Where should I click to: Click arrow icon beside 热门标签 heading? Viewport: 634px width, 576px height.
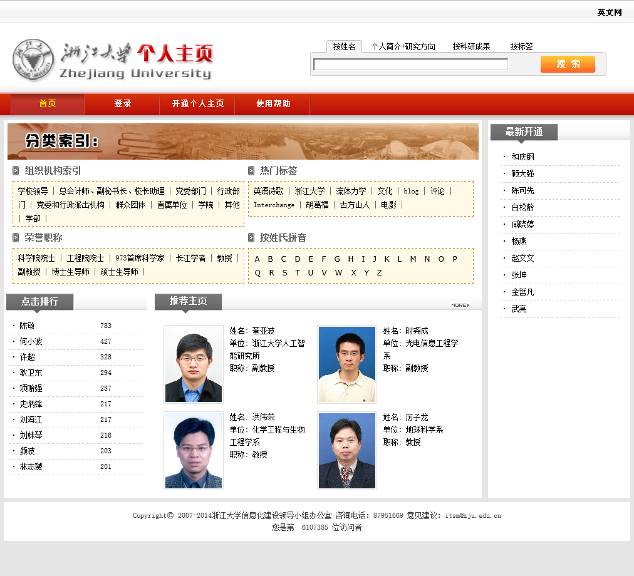pyautogui.click(x=251, y=171)
